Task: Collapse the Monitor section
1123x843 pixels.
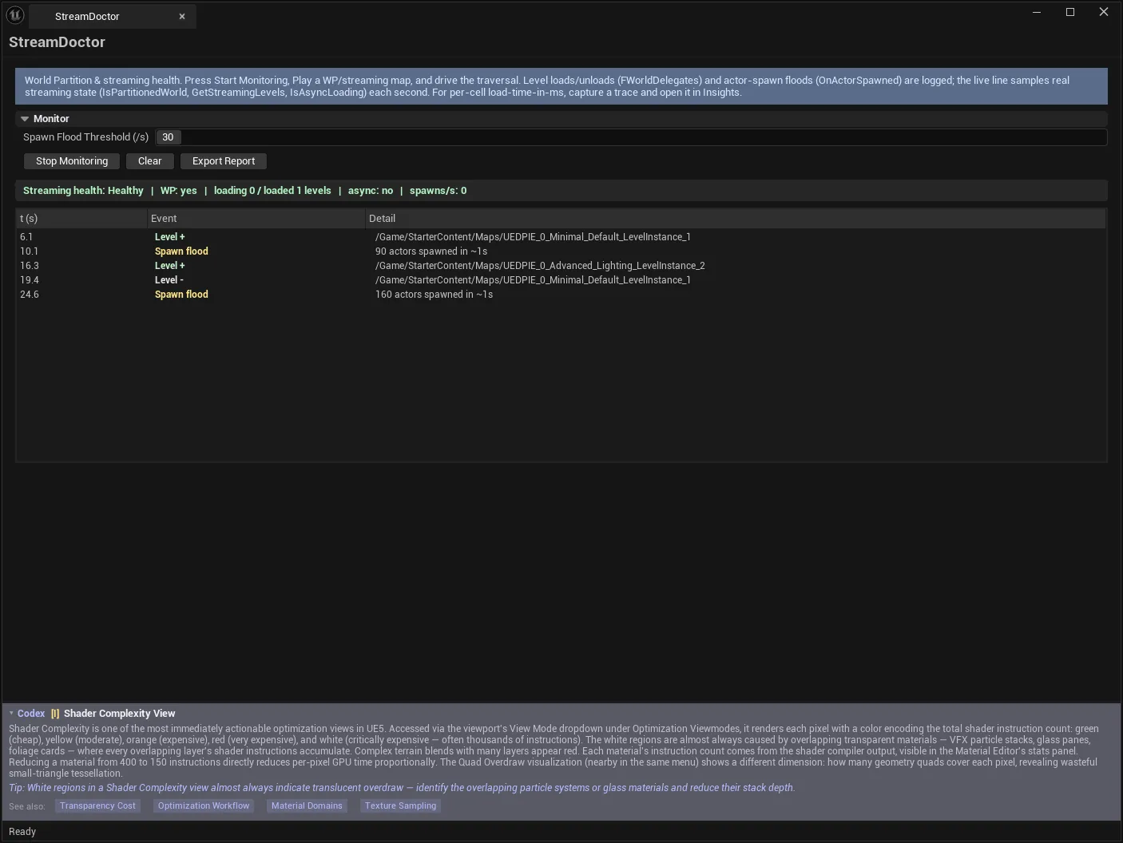Action: (x=25, y=118)
